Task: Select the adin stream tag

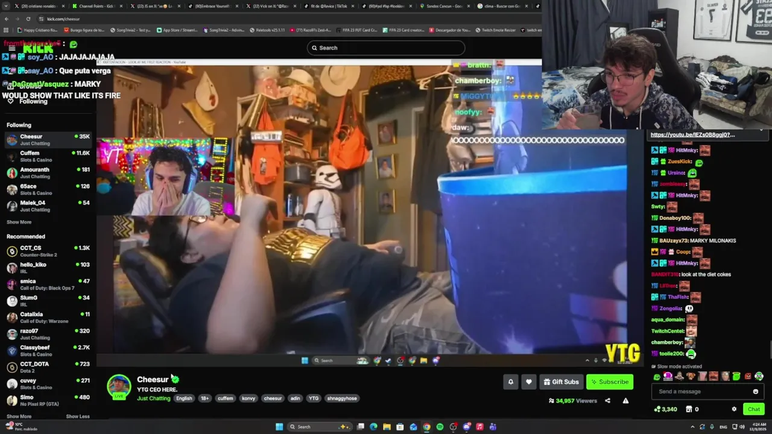Action: (295, 398)
